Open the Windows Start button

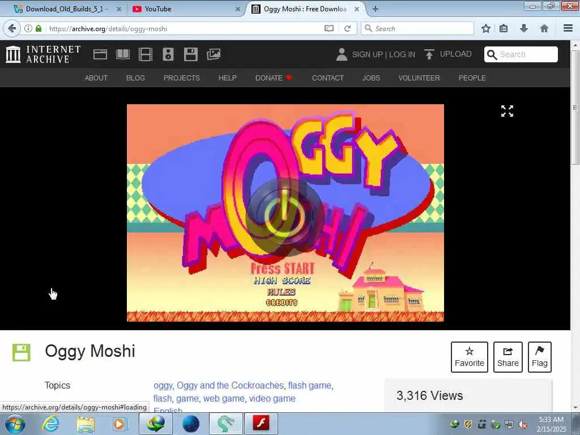[15, 424]
